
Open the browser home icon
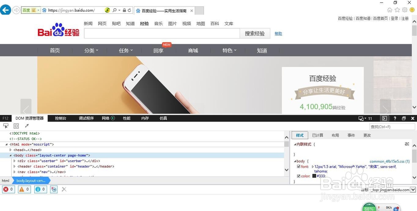(x=389, y=10)
